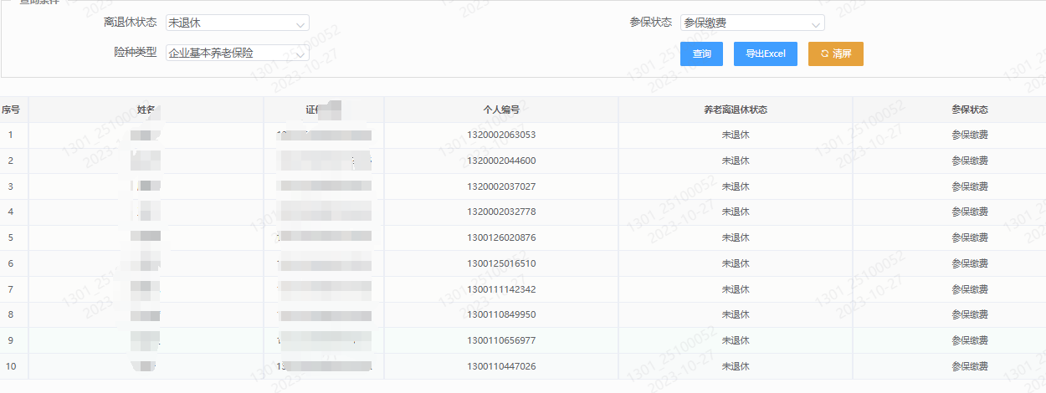The width and height of the screenshot is (1046, 393).
Task: Click 参保缴费 in row with 1300110656977
Action: (x=970, y=340)
